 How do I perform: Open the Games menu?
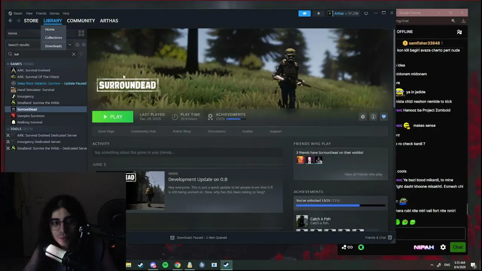click(x=55, y=14)
